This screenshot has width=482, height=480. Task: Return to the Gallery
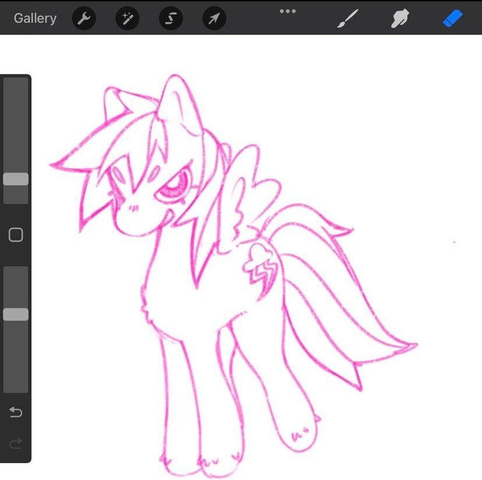[x=35, y=19]
